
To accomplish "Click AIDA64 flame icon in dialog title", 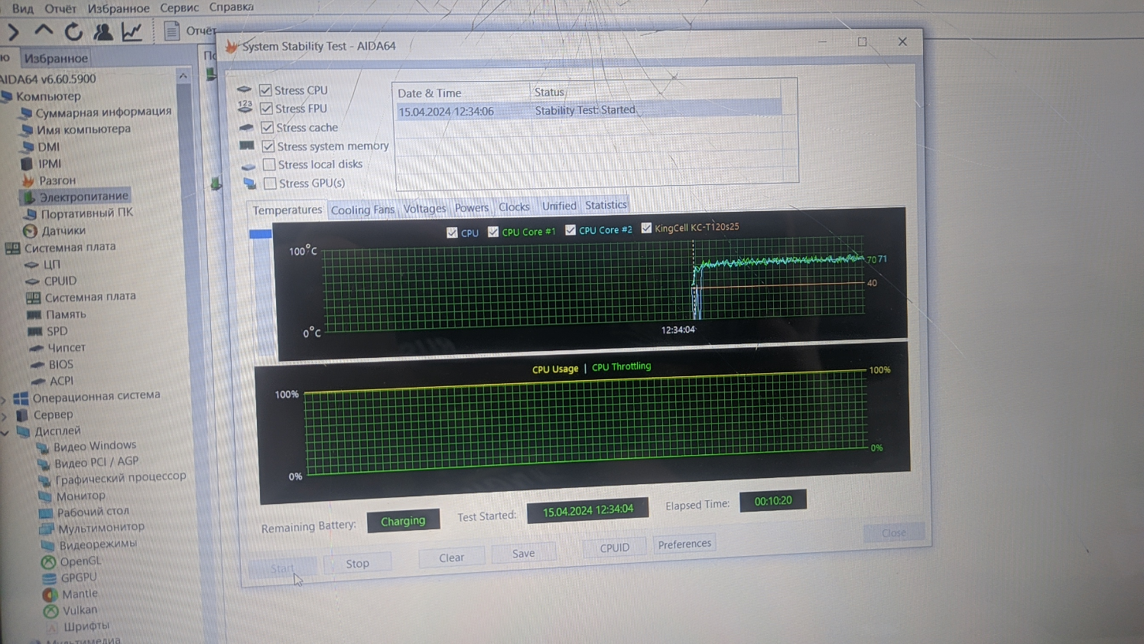I will pos(232,47).
